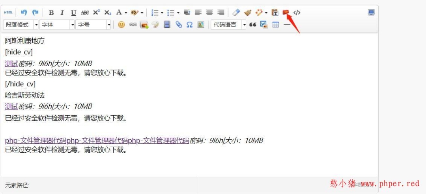Insert a hyperlink via chain icon
426x194 pixels.
(x=133, y=25)
